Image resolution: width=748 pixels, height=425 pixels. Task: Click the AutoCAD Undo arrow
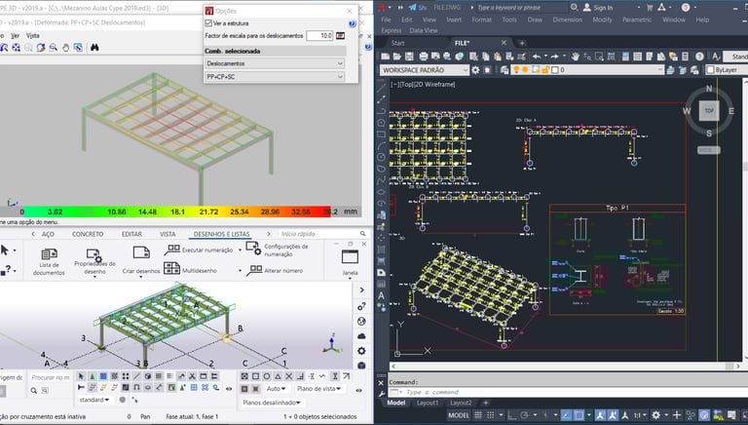pos(537,57)
